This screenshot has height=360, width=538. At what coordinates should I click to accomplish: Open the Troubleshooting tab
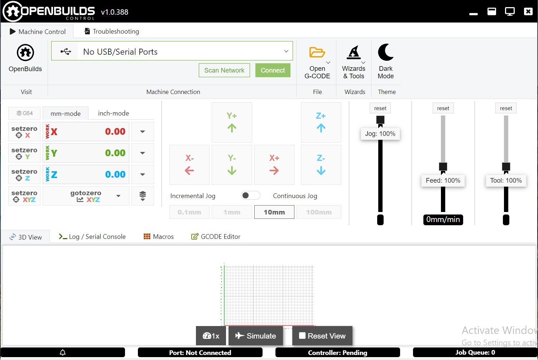[x=112, y=31]
